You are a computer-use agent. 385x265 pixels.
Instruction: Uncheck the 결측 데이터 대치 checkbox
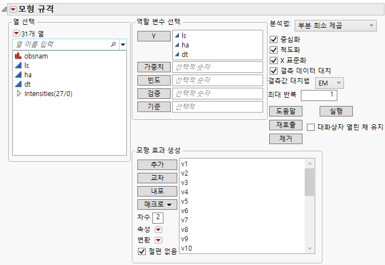tap(274, 71)
